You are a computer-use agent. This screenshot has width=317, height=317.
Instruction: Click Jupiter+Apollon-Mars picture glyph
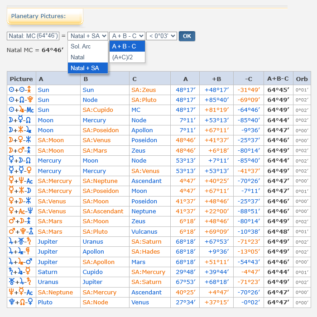[x=20, y=262]
